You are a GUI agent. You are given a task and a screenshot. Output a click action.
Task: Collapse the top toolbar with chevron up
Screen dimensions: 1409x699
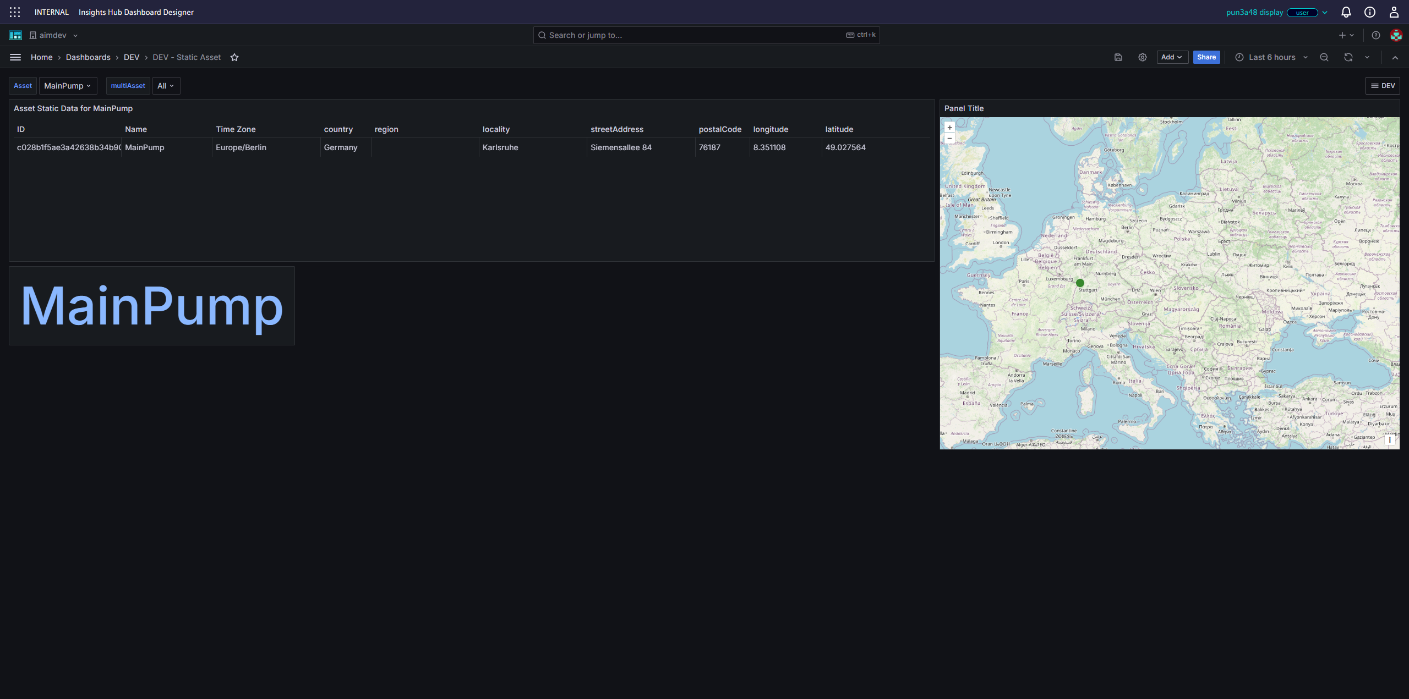pos(1395,57)
